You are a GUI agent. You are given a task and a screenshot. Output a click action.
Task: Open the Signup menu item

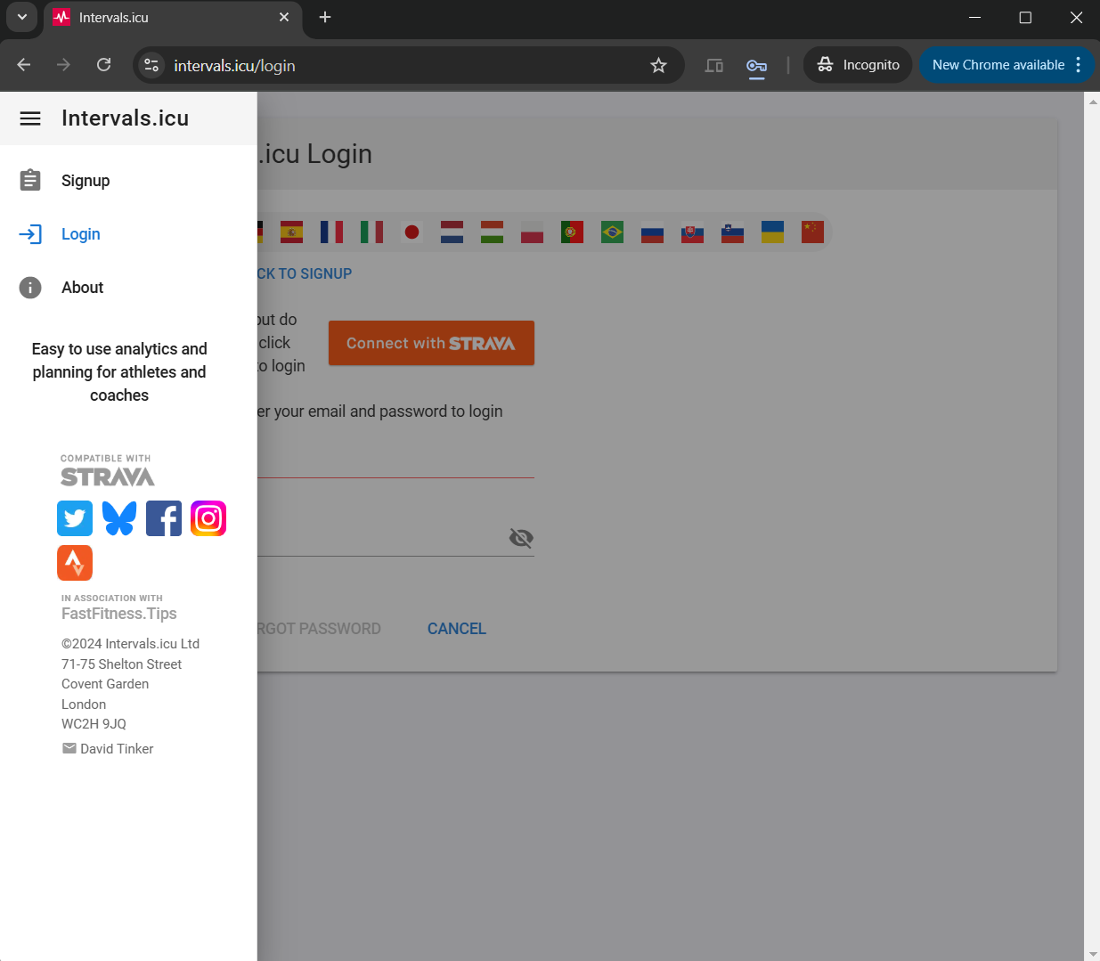(x=86, y=181)
